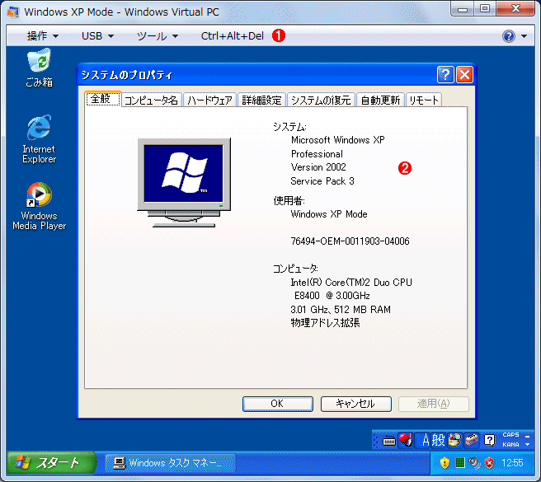
Task: Click the help question-mark button in システムのプロパティ
Action: [445, 74]
